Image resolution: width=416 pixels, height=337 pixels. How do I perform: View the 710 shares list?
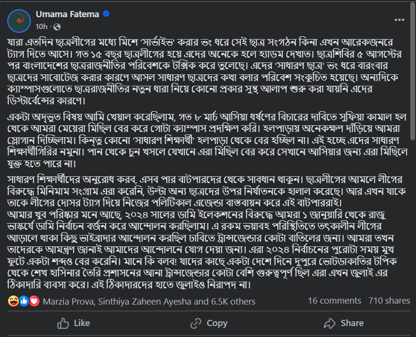coord(389,301)
